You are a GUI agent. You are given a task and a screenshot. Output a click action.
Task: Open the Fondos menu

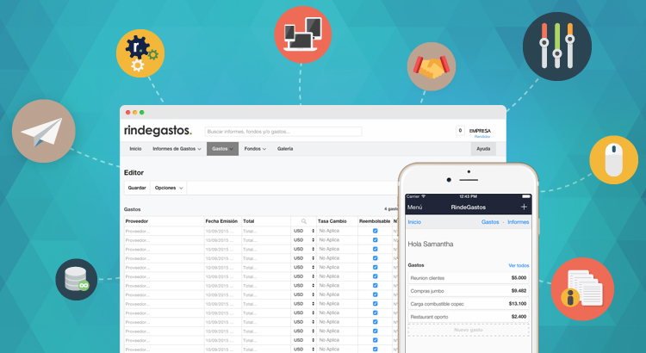255,149
